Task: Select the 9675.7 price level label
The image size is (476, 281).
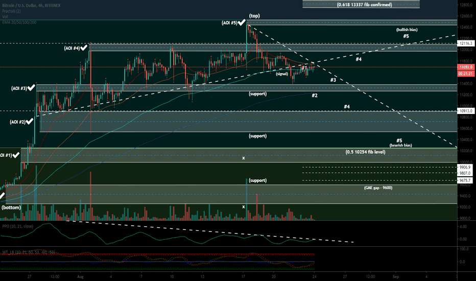Action: click(465, 180)
